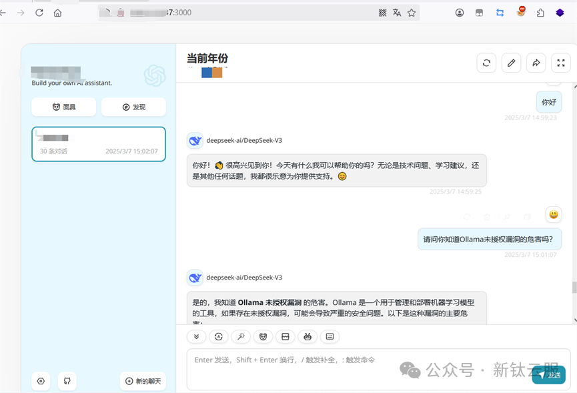Open the 发现 discover page
577x393 pixels.
tap(133, 107)
